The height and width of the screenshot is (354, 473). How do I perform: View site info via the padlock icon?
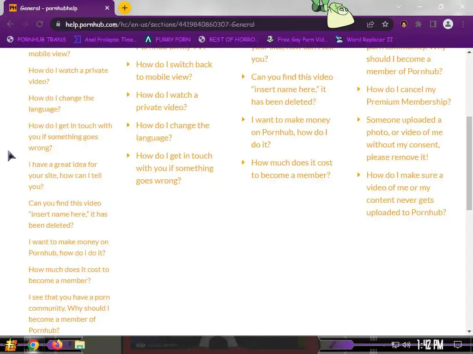pyautogui.click(x=58, y=24)
